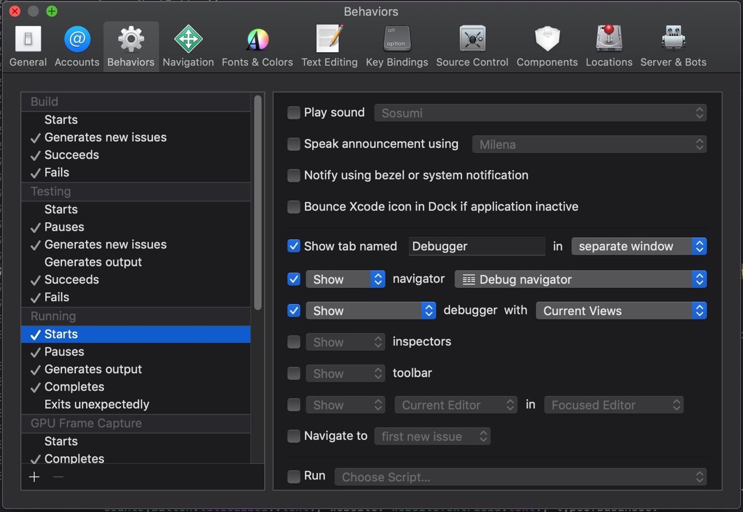The height and width of the screenshot is (512, 743).
Task: Uncheck the navigator row checkbox
Action: tap(294, 279)
